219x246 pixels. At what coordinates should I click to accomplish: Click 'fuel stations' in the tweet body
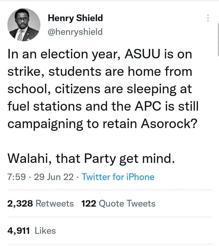tap(45, 106)
